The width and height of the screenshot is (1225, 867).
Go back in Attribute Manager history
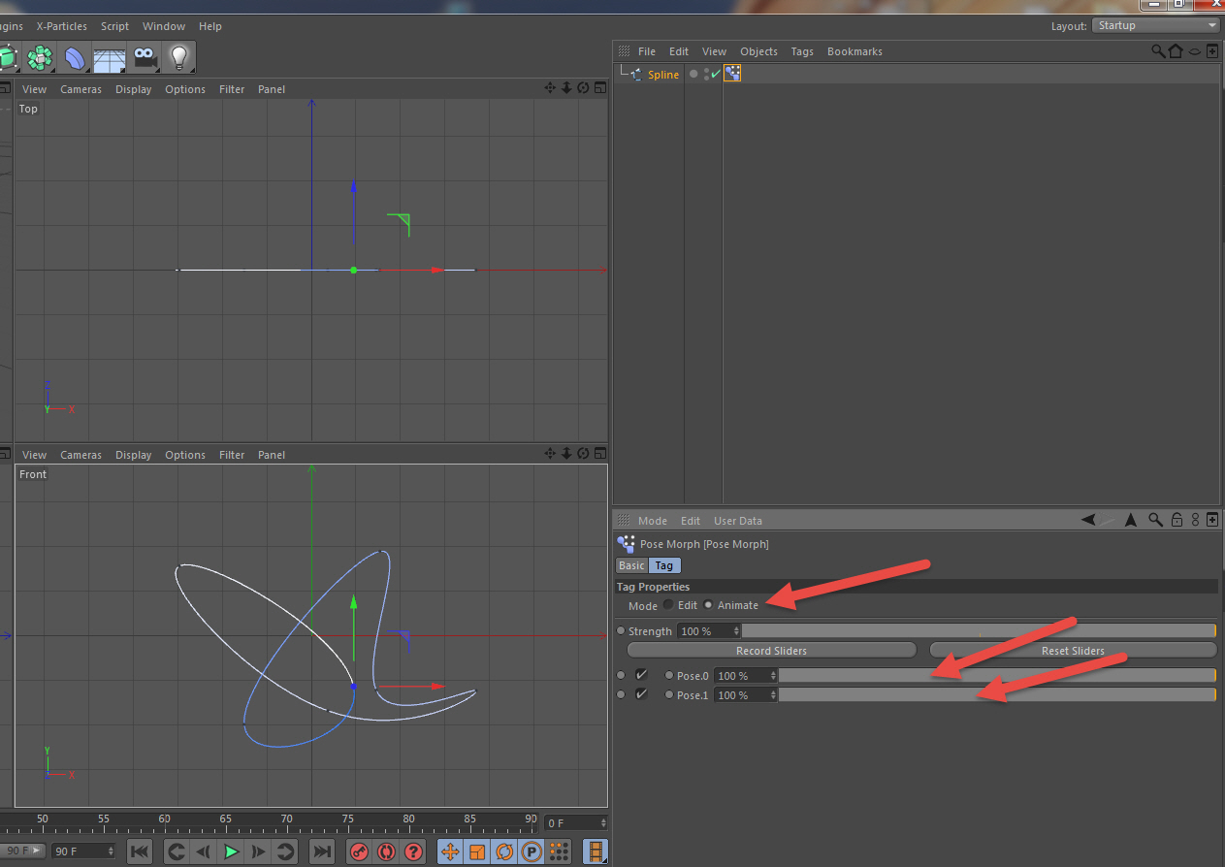tap(1089, 520)
